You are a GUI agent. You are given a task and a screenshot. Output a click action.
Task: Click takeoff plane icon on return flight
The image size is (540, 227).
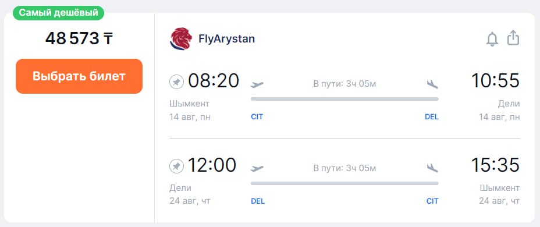pyautogui.click(x=257, y=168)
